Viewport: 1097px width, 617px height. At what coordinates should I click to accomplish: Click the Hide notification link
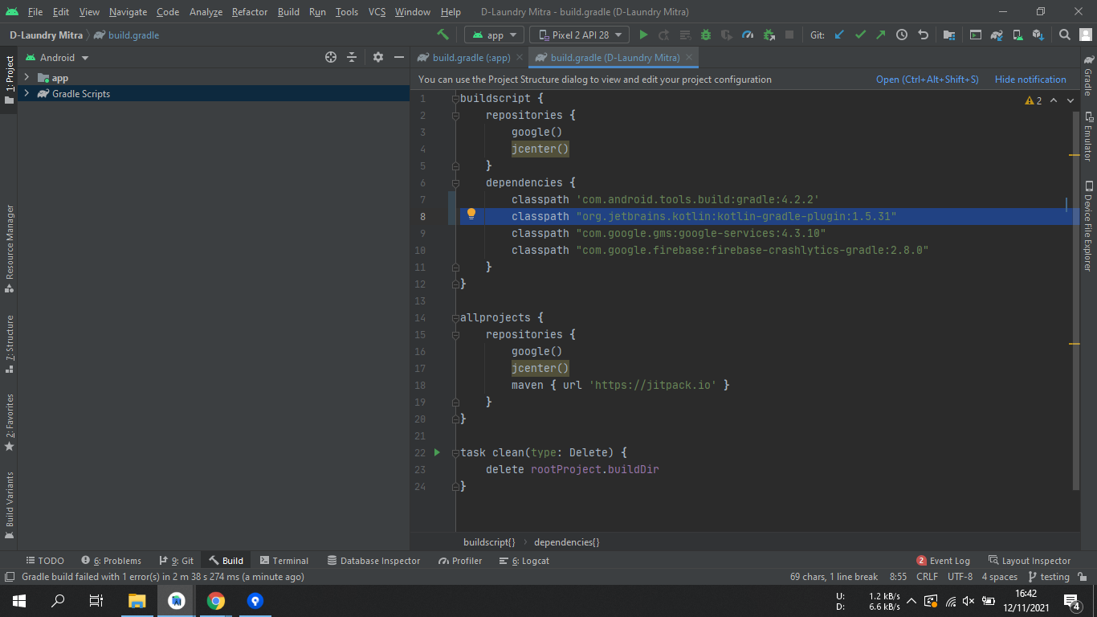point(1030,80)
